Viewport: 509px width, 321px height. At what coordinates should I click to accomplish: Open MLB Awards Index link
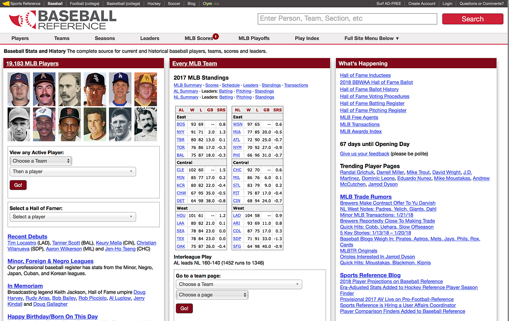point(361,131)
